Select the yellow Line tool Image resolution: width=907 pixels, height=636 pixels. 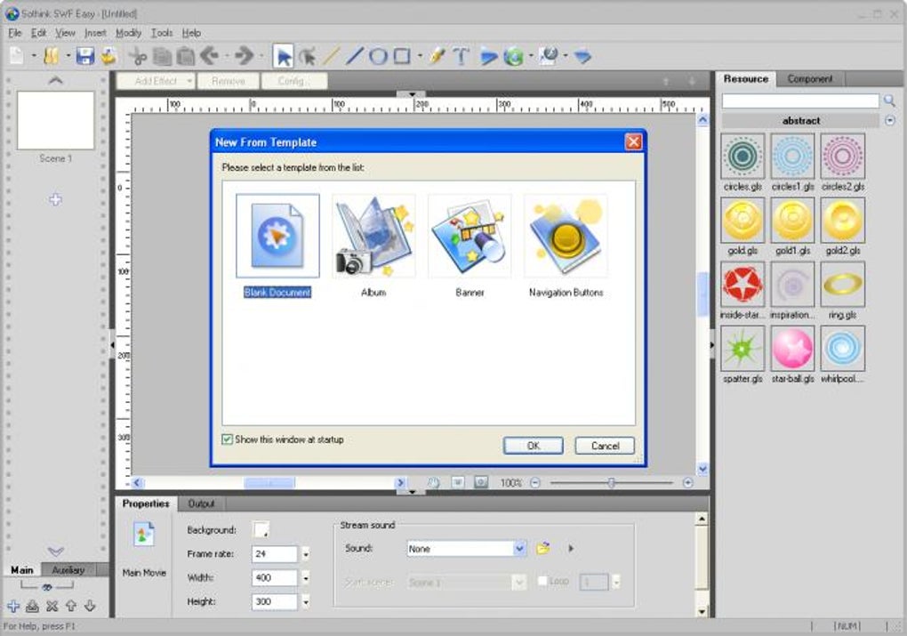click(331, 56)
